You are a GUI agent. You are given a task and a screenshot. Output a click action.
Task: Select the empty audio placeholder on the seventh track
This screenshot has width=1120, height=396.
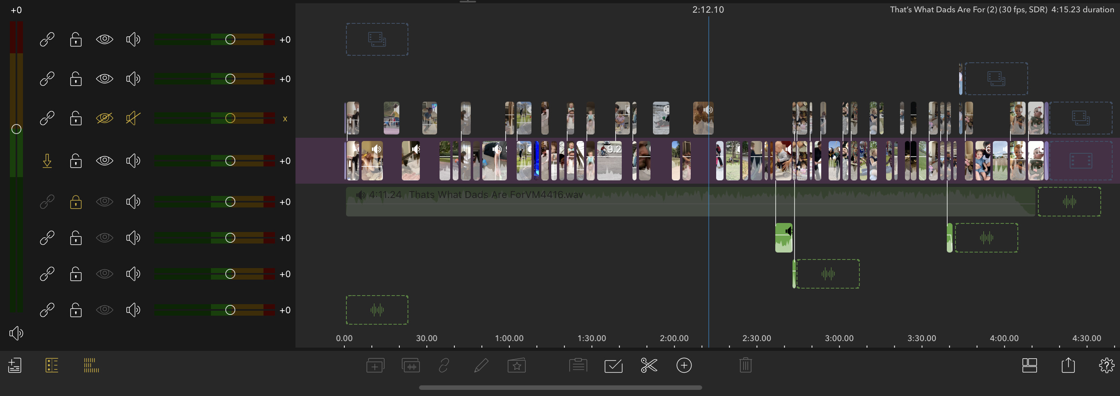pyautogui.click(x=828, y=274)
